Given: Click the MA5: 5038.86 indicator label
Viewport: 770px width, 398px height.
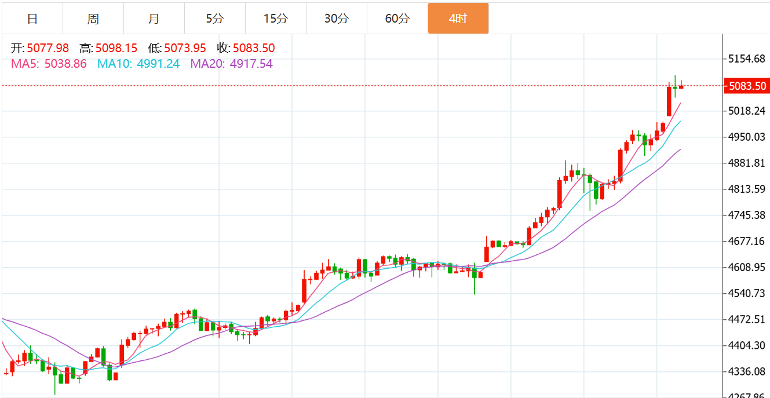Looking at the screenshot, I should click(x=49, y=64).
